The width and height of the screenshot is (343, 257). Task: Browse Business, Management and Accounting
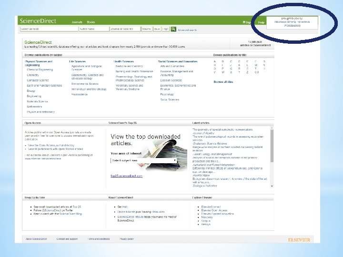(x=177, y=73)
